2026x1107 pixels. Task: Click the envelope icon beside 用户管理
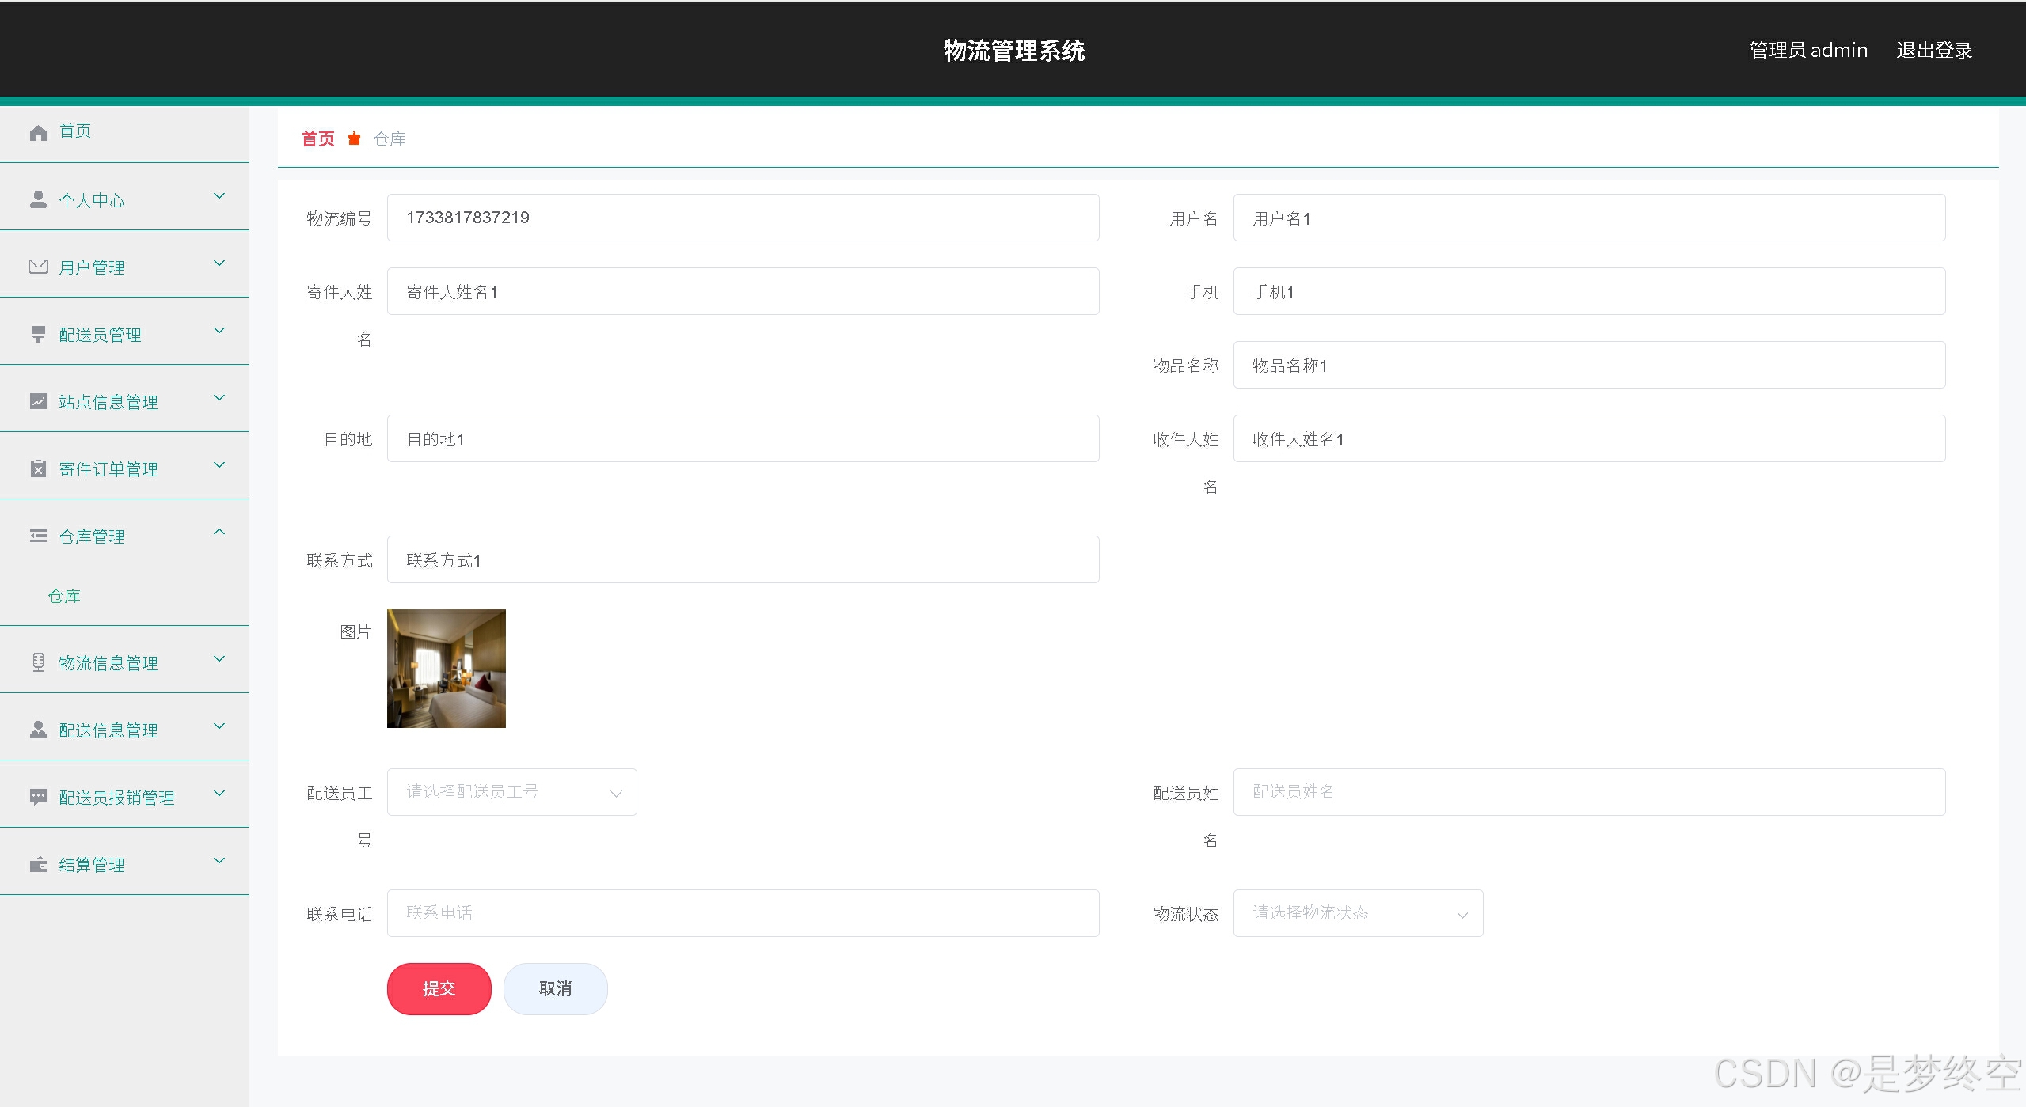click(38, 267)
